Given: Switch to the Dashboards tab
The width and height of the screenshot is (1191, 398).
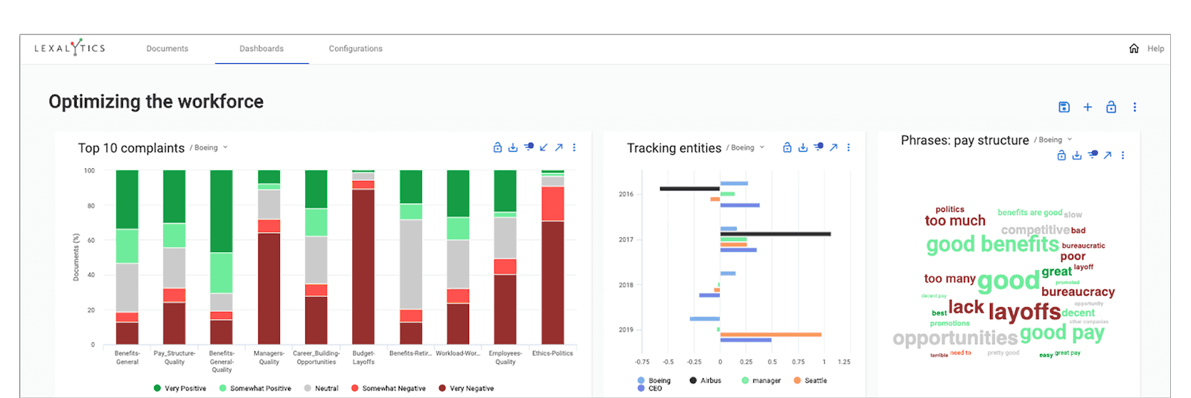Looking at the screenshot, I should tap(261, 48).
